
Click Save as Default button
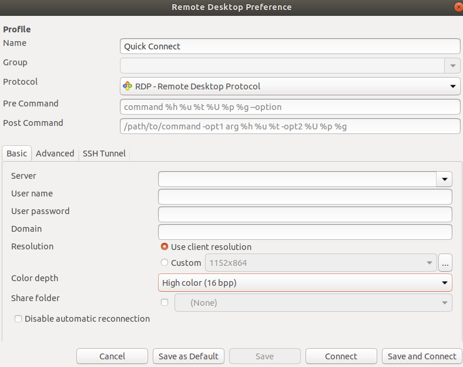click(188, 356)
